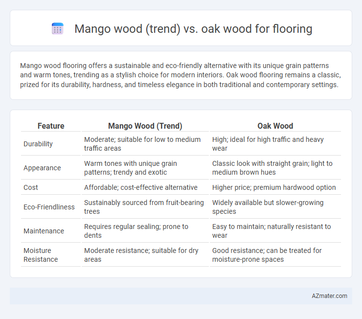Click 'Sustainably sourced from fruit-bearing trees' cell
The height and width of the screenshot is (319, 362).
144,207
